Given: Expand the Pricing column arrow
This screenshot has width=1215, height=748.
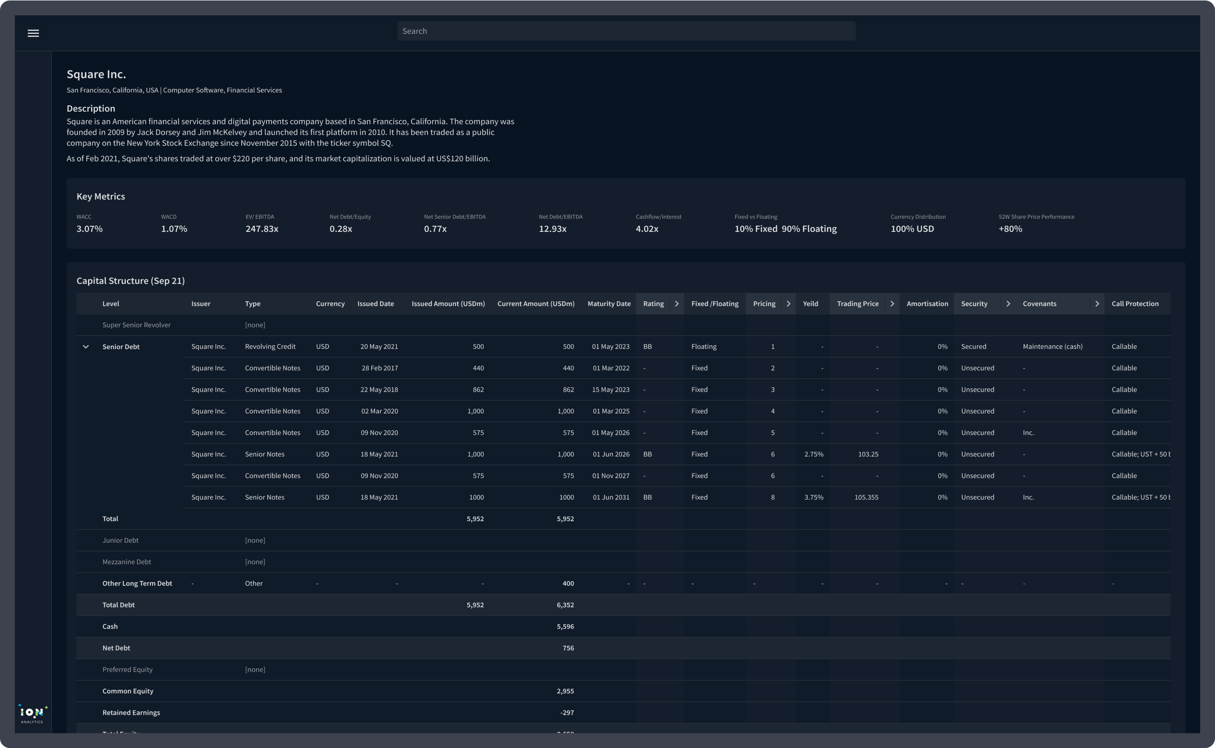Looking at the screenshot, I should (788, 304).
